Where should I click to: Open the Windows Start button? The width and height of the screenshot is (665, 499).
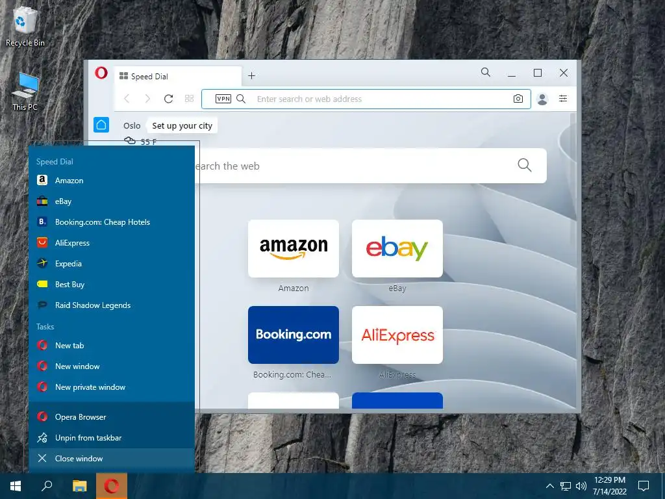click(x=16, y=486)
